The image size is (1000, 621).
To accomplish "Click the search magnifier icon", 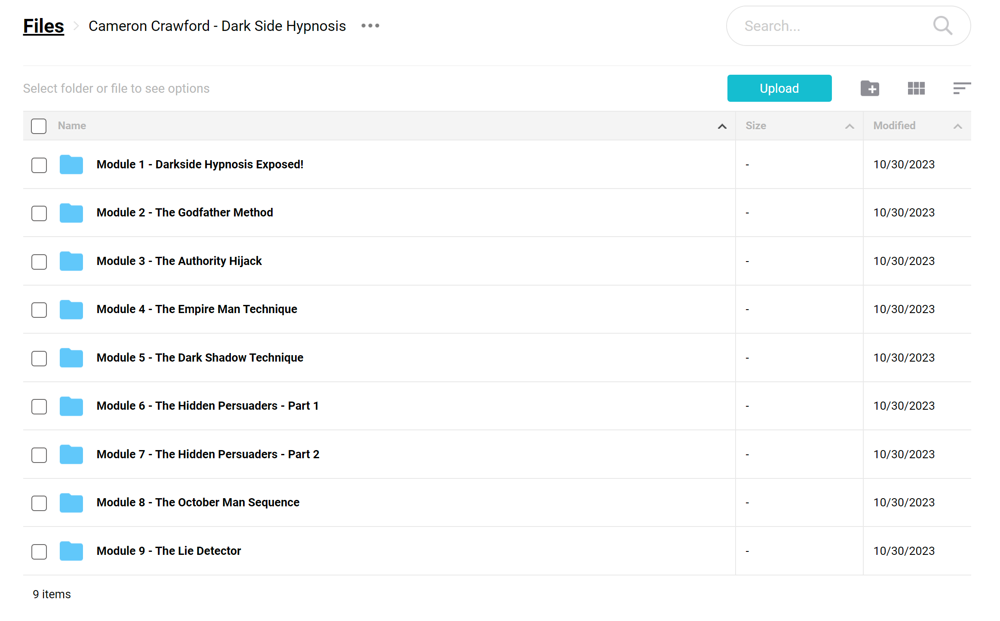I will point(942,26).
